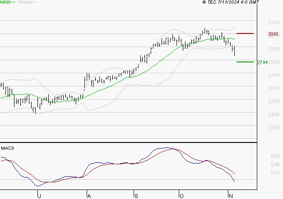Viewport: 283px width, 199px height.
Task: Click the MACD 020 axis label
Action: [275, 173]
